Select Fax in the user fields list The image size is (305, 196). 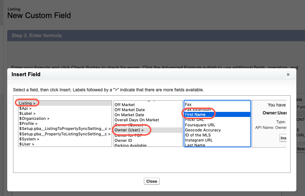pos(217,104)
